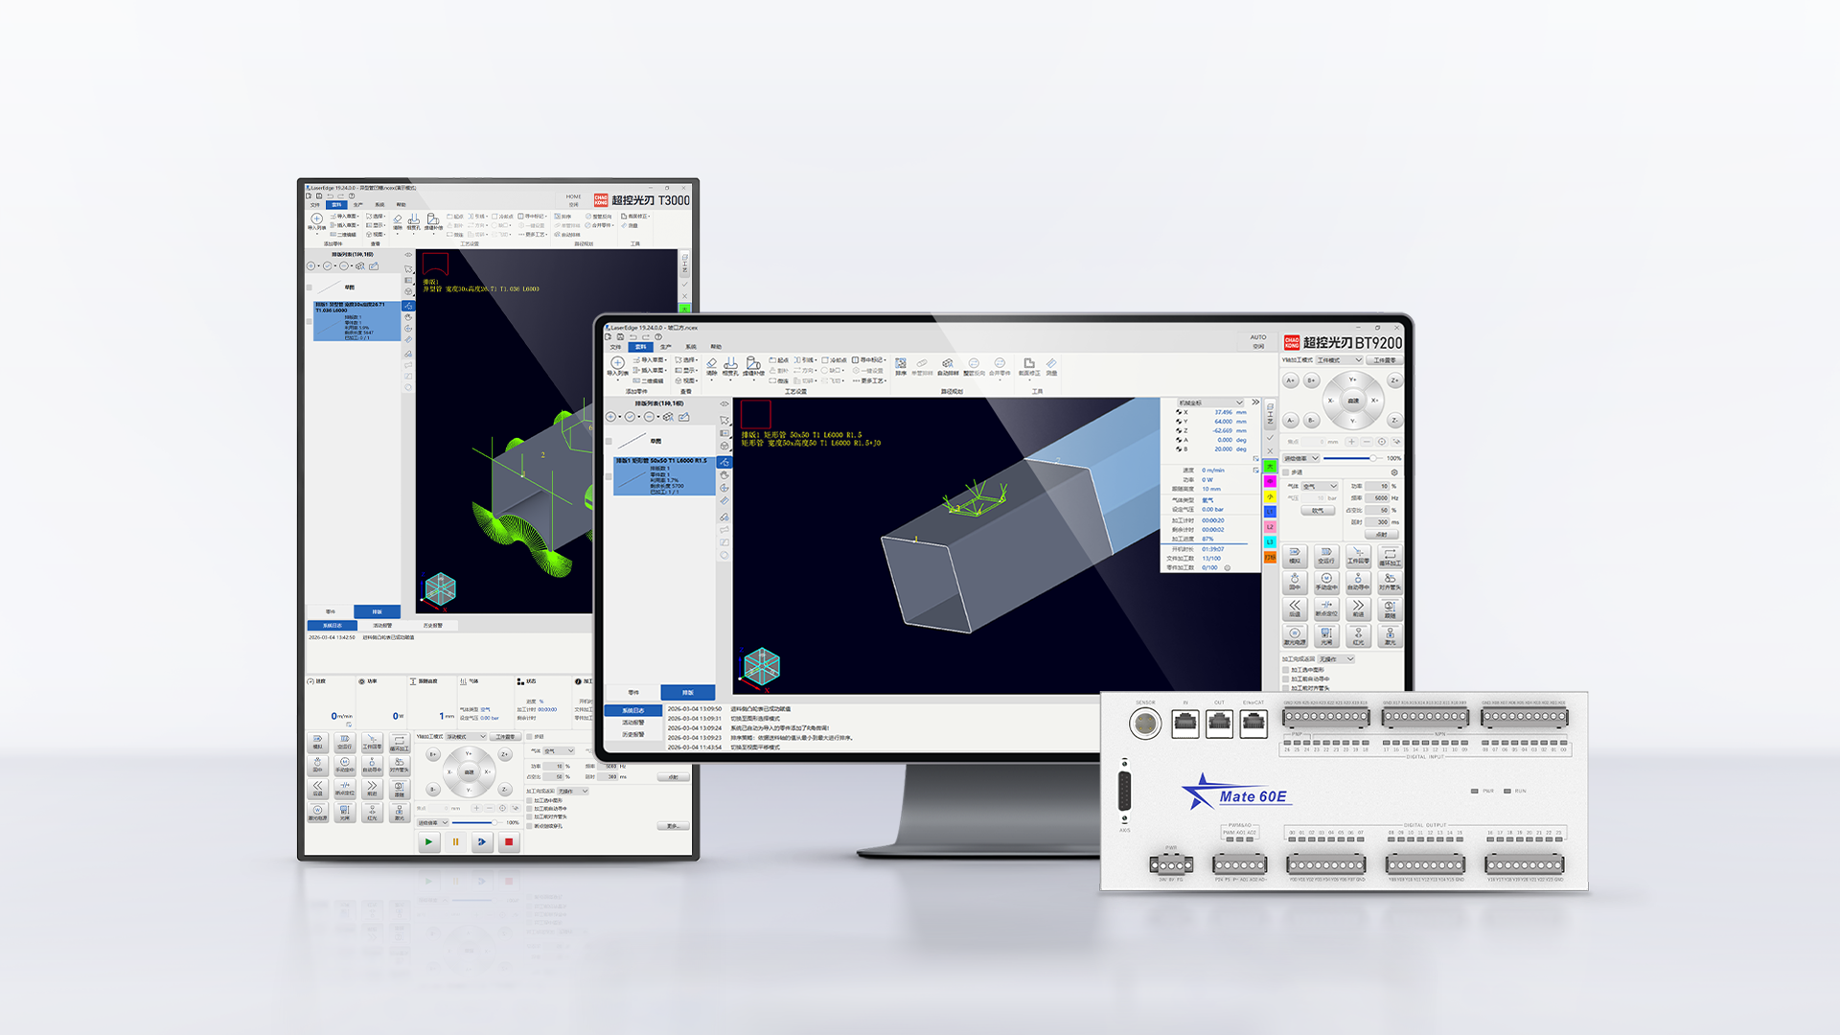Toggle bottom checkbox above 更多 on T3000 screen
This screenshot has width=1840, height=1035.
coord(529,826)
